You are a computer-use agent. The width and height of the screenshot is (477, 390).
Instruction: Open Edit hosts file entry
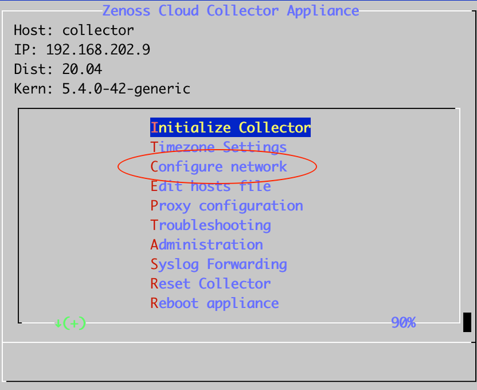[x=210, y=186]
